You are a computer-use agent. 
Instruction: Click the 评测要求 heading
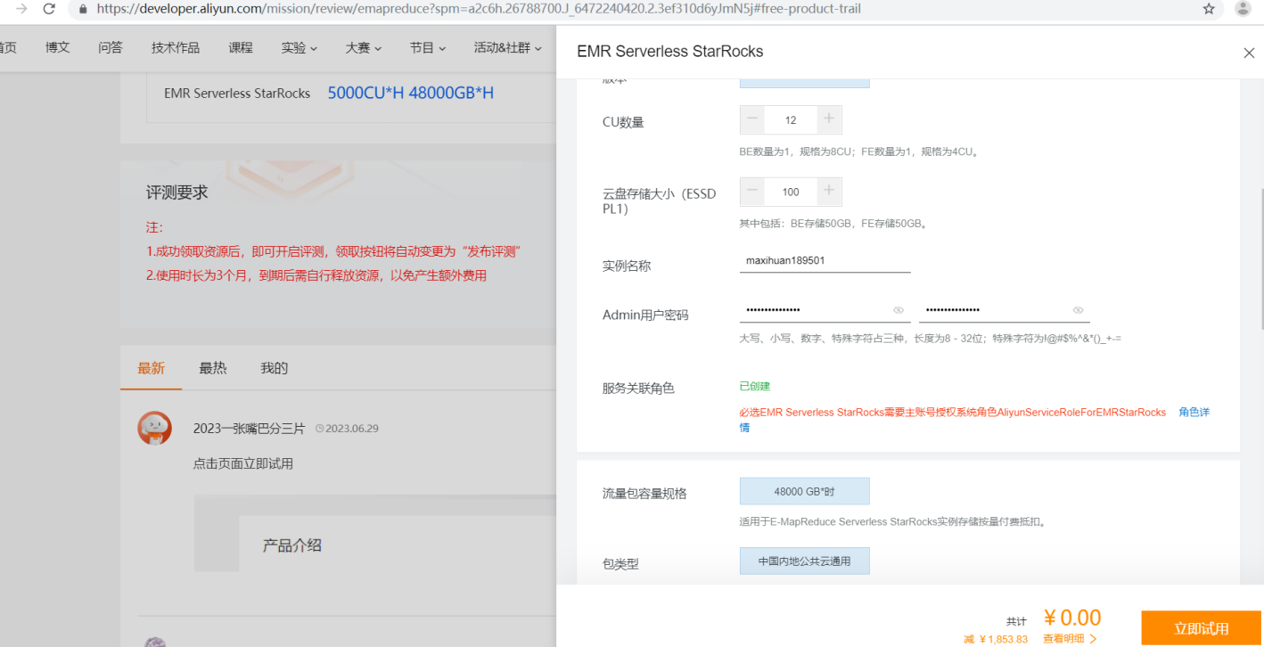point(177,192)
